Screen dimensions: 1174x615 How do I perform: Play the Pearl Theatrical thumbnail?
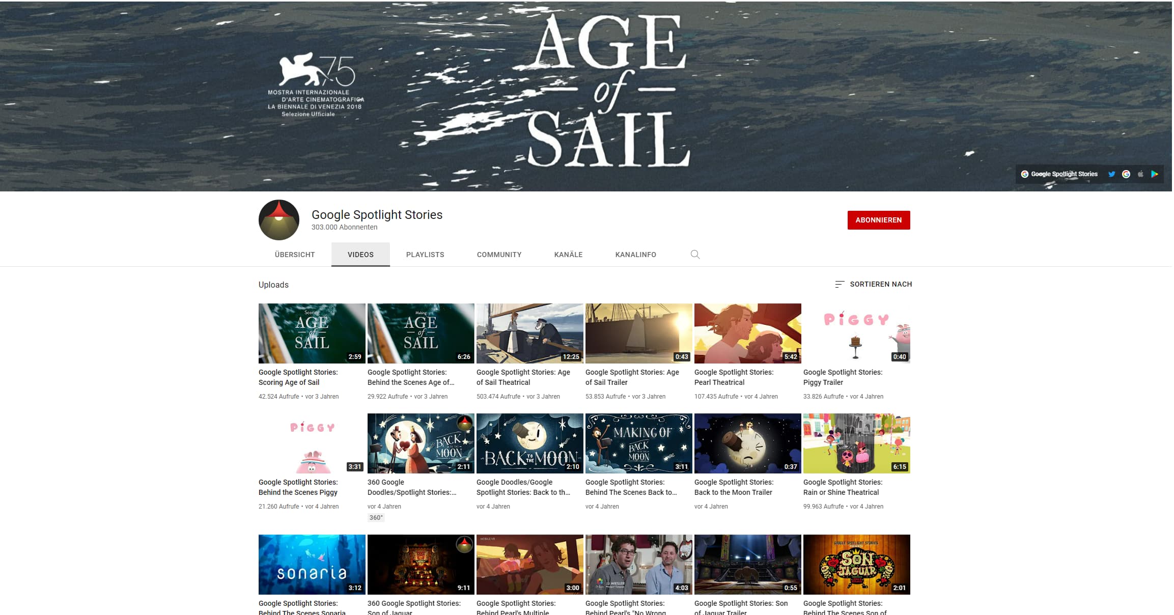(x=748, y=333)
